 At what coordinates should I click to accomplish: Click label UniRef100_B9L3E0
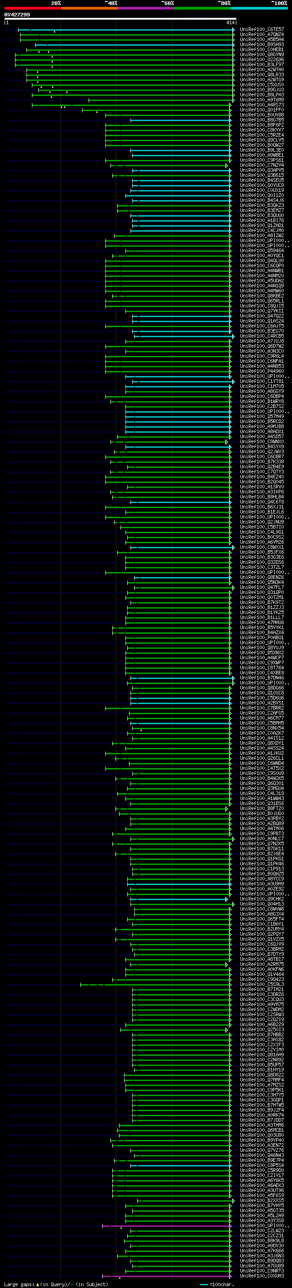(x=261, y=150)
